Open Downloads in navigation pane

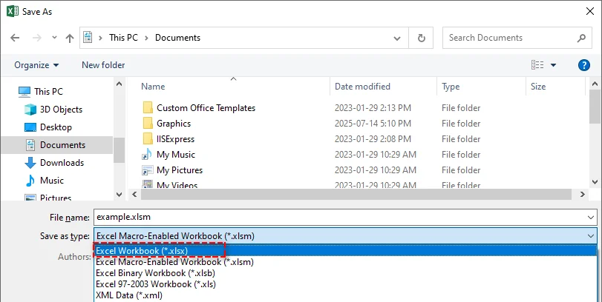coord(62,163)
